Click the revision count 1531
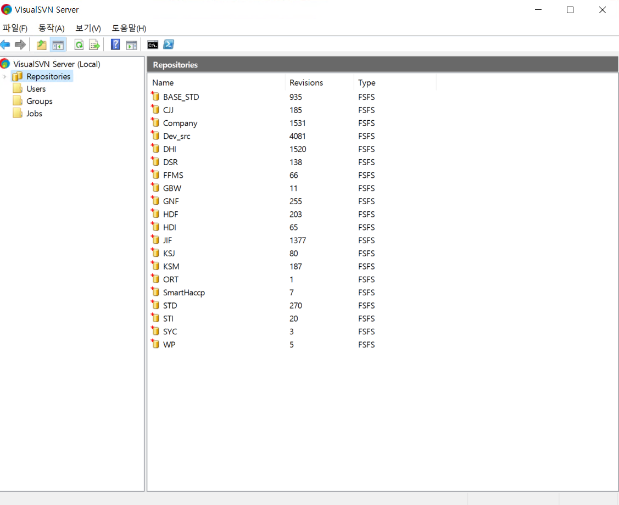This screenshot has width=619, height=505. (x=297, y=123)
